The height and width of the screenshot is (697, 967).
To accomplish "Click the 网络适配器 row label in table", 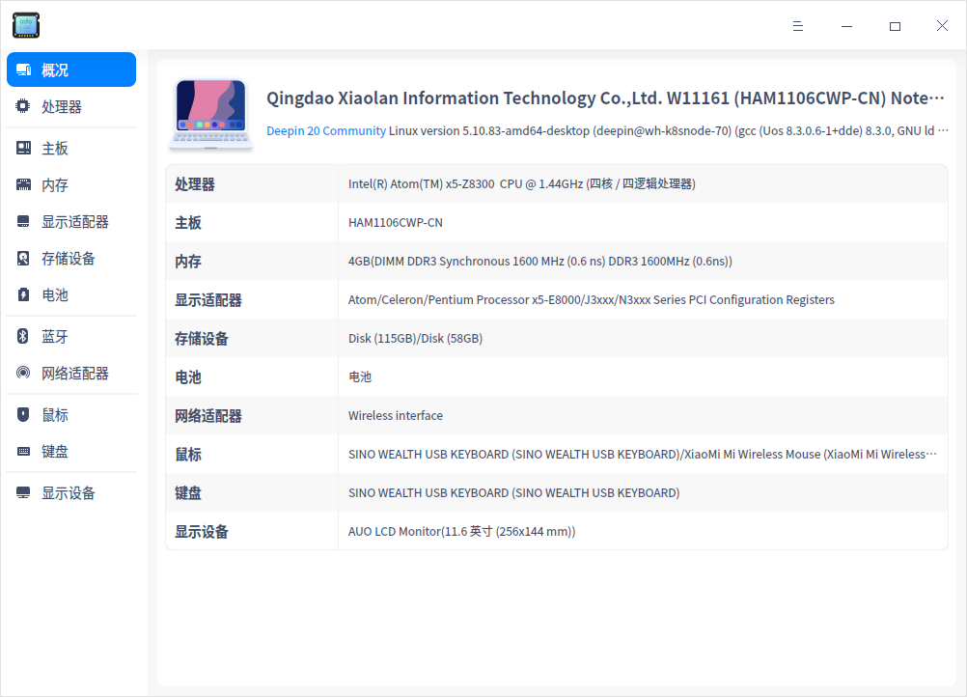I will point(208,416).
